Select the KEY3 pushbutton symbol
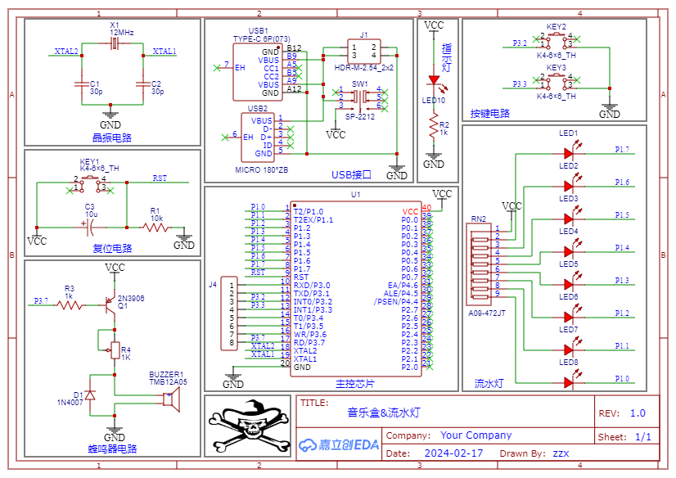Screen dimensions: 676x478 (557, 83)
